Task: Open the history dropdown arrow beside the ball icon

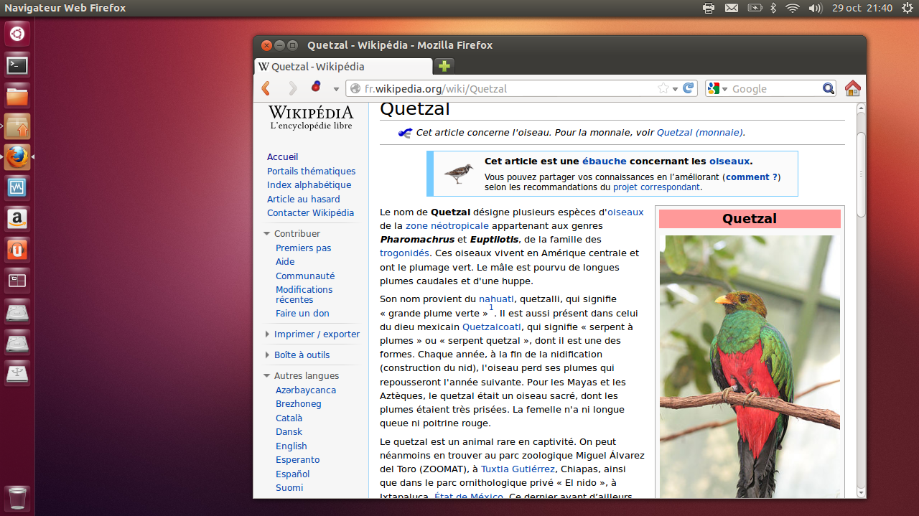Action: click(336, 89)
